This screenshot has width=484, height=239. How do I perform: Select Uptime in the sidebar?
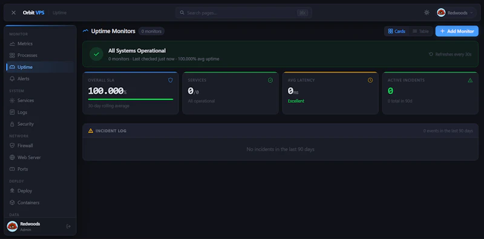coord(40,67)
